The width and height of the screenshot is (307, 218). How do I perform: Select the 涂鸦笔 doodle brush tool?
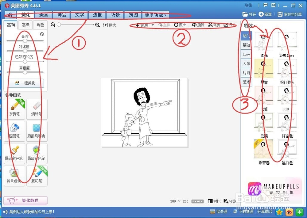click(x=14, y=109)
